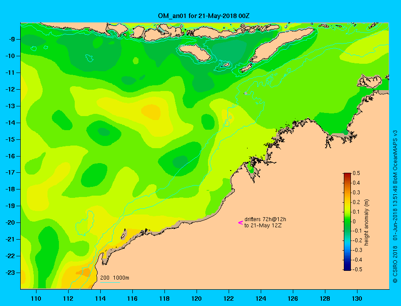Click the -0.2 label on the color scale

pyautogui.click(x=357, y=240)
